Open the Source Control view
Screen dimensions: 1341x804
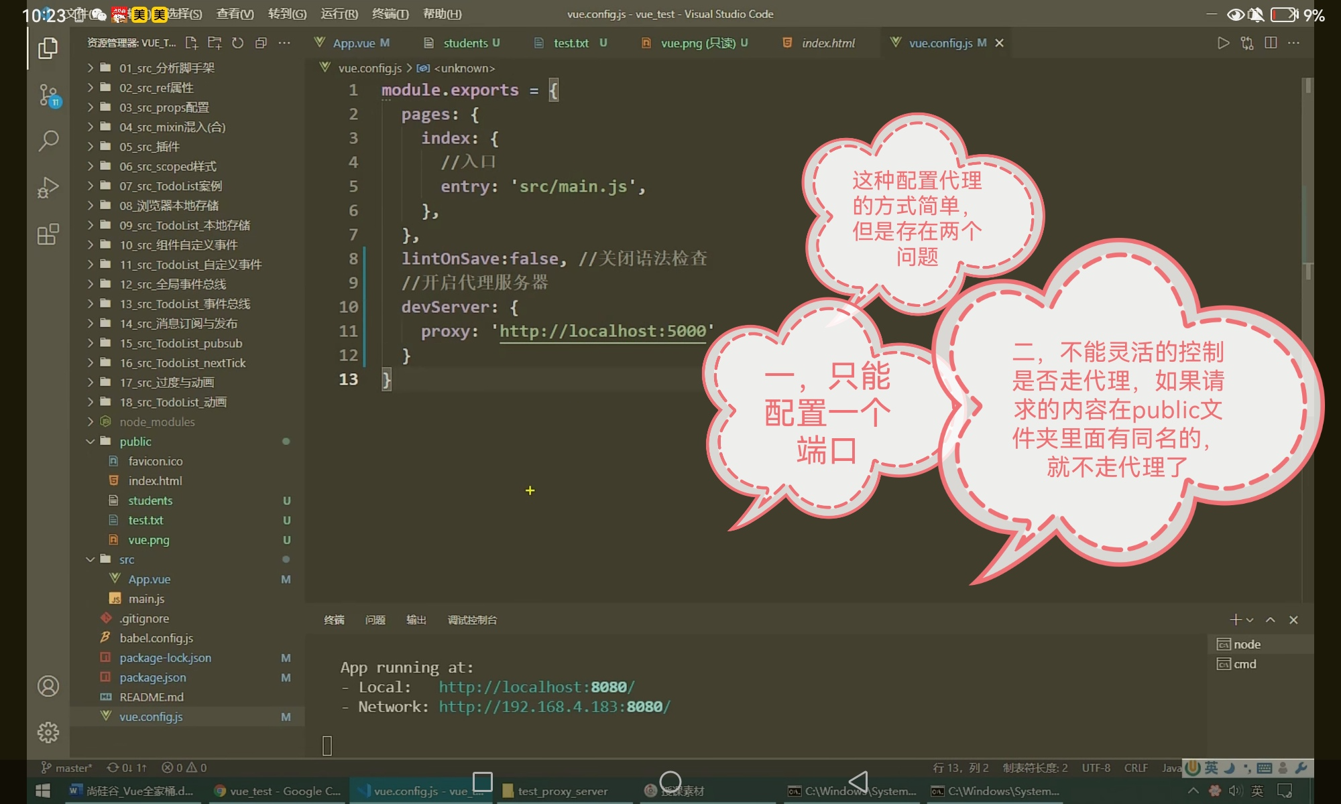point(48,95)
